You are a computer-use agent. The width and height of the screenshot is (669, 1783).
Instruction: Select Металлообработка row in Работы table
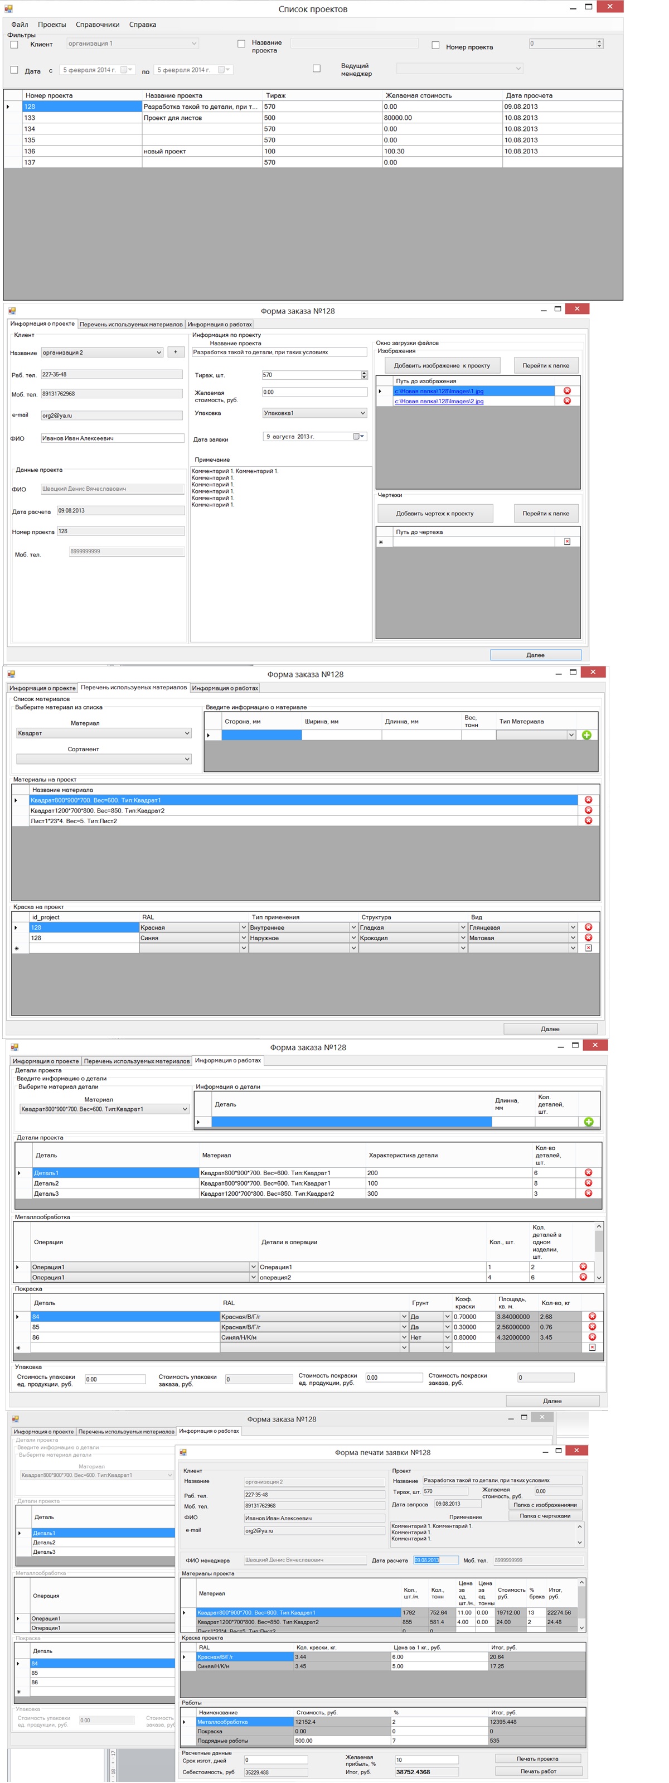pos(383,1722)
